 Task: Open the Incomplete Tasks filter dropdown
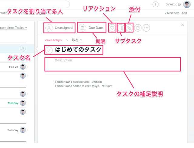coord(13,28)
